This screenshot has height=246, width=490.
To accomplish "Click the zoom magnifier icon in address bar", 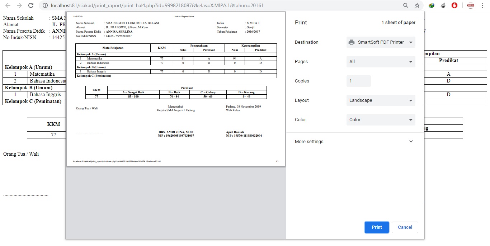I will pyautogui.click(x=406, y=5).
